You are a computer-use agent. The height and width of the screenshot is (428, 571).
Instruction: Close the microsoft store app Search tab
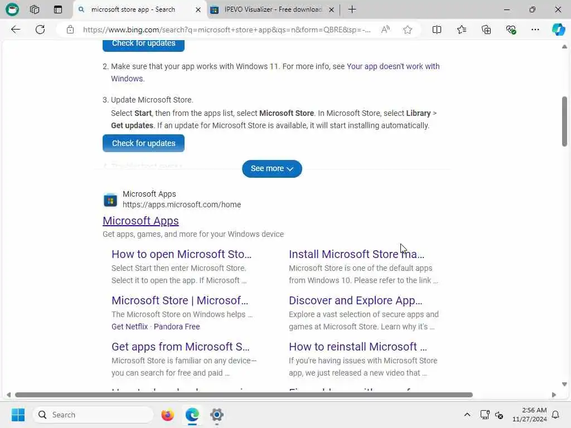[x=198, y=10]
